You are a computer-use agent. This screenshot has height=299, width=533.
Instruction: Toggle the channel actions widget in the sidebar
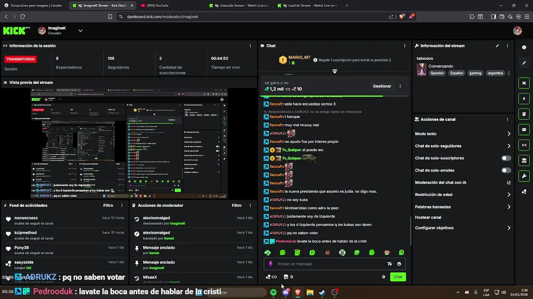point(524,160)
